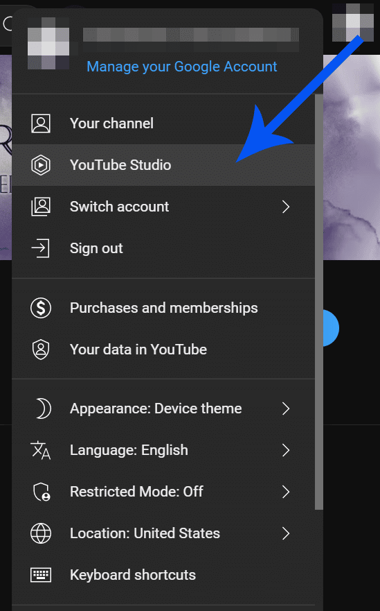
Task: Click the Your data shield icon
Action: (41, 350)
